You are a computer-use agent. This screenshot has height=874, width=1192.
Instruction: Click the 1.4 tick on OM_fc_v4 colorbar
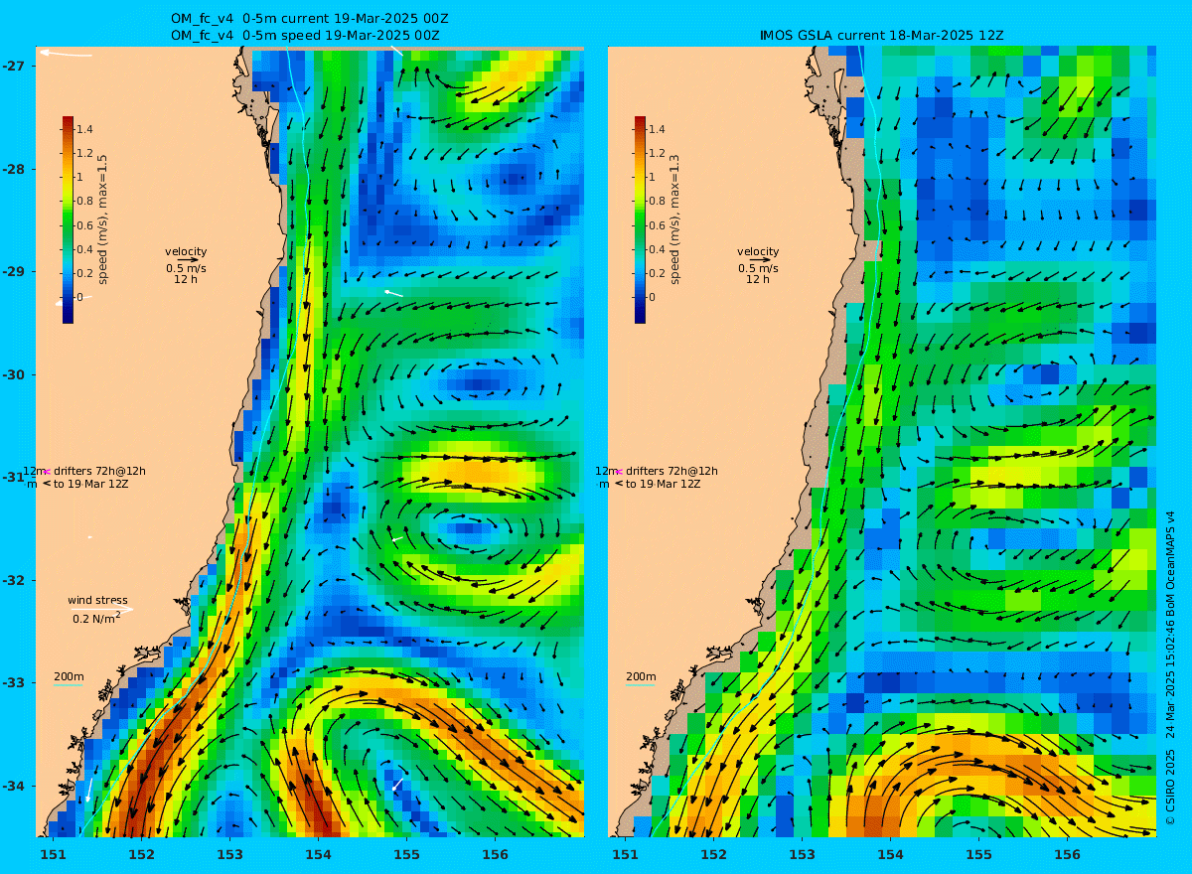point(84,129)
